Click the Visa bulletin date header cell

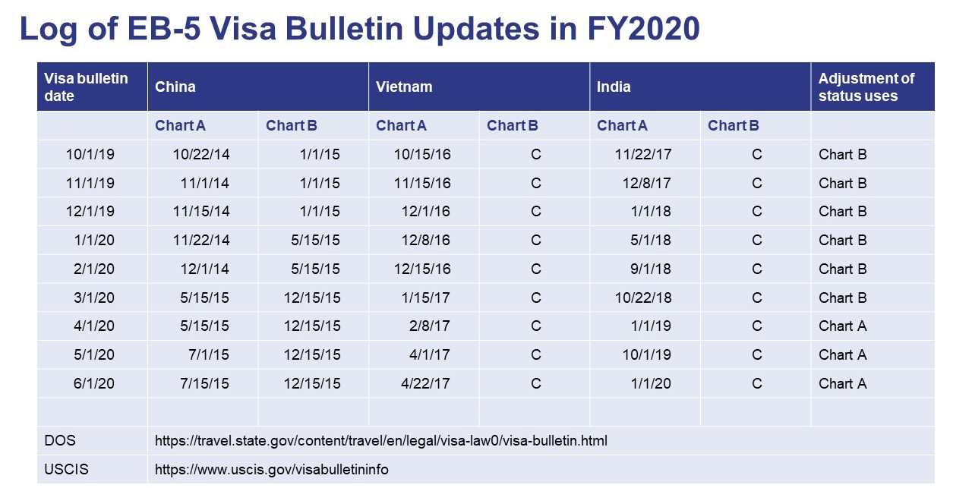point(87,87)
